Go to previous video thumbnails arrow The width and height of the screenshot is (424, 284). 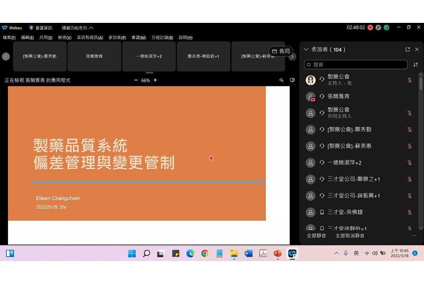(6, 56)
